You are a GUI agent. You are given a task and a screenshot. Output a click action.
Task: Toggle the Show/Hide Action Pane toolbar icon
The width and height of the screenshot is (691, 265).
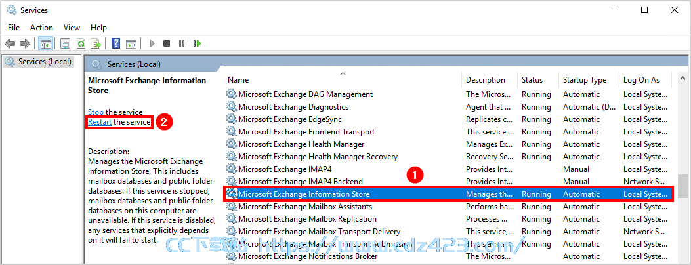point(131,43)
